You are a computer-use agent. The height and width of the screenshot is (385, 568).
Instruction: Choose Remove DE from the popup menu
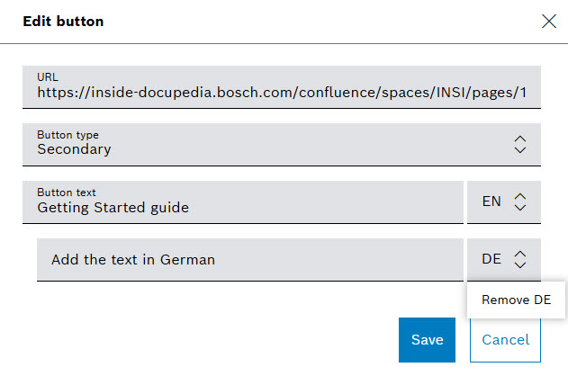pyautogui.click(x=516, y=300)
